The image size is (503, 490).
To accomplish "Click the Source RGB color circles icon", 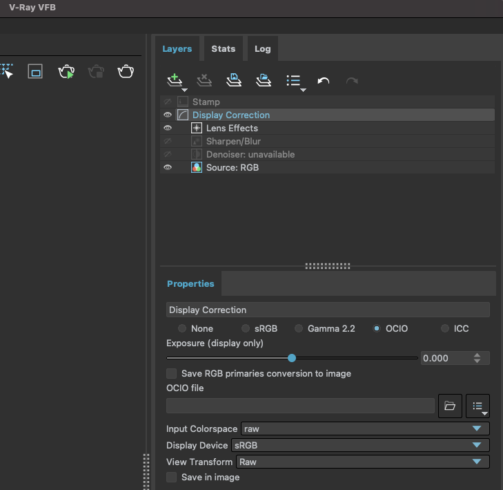I will click(x=197, y=168).
